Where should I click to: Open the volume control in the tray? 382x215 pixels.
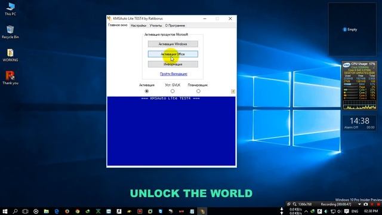pos(340,211)
